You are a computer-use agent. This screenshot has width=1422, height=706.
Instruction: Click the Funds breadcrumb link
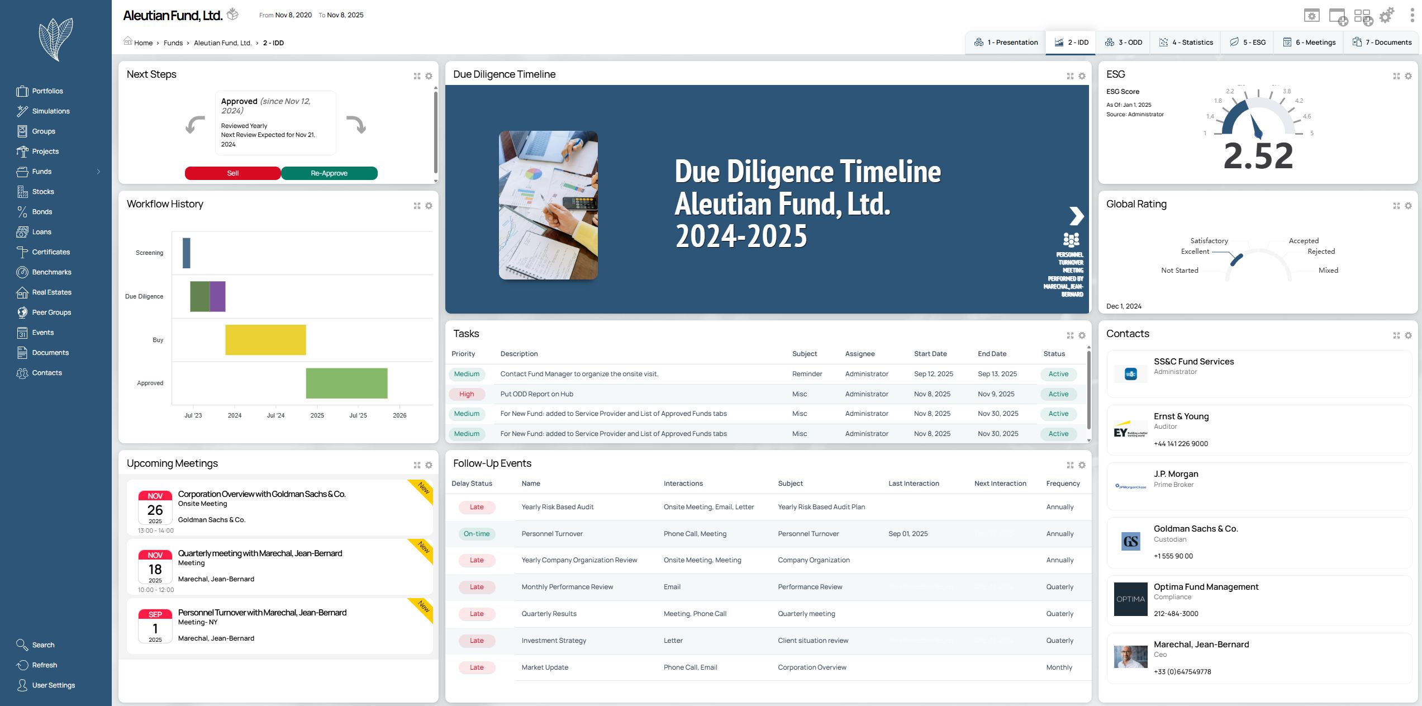tap(173, 43)
